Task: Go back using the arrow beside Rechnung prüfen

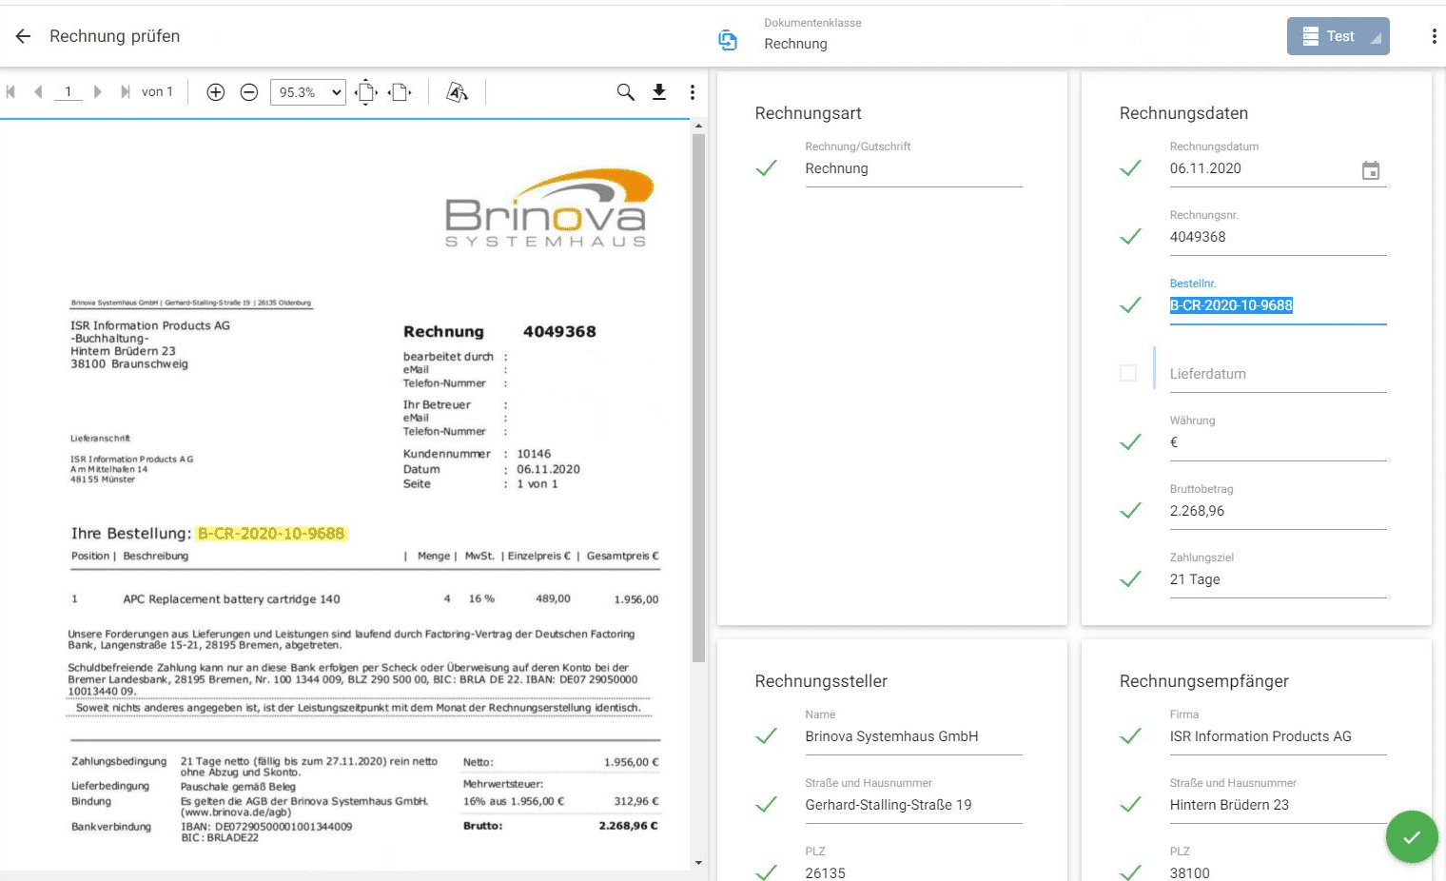Action: click(22, 35)
